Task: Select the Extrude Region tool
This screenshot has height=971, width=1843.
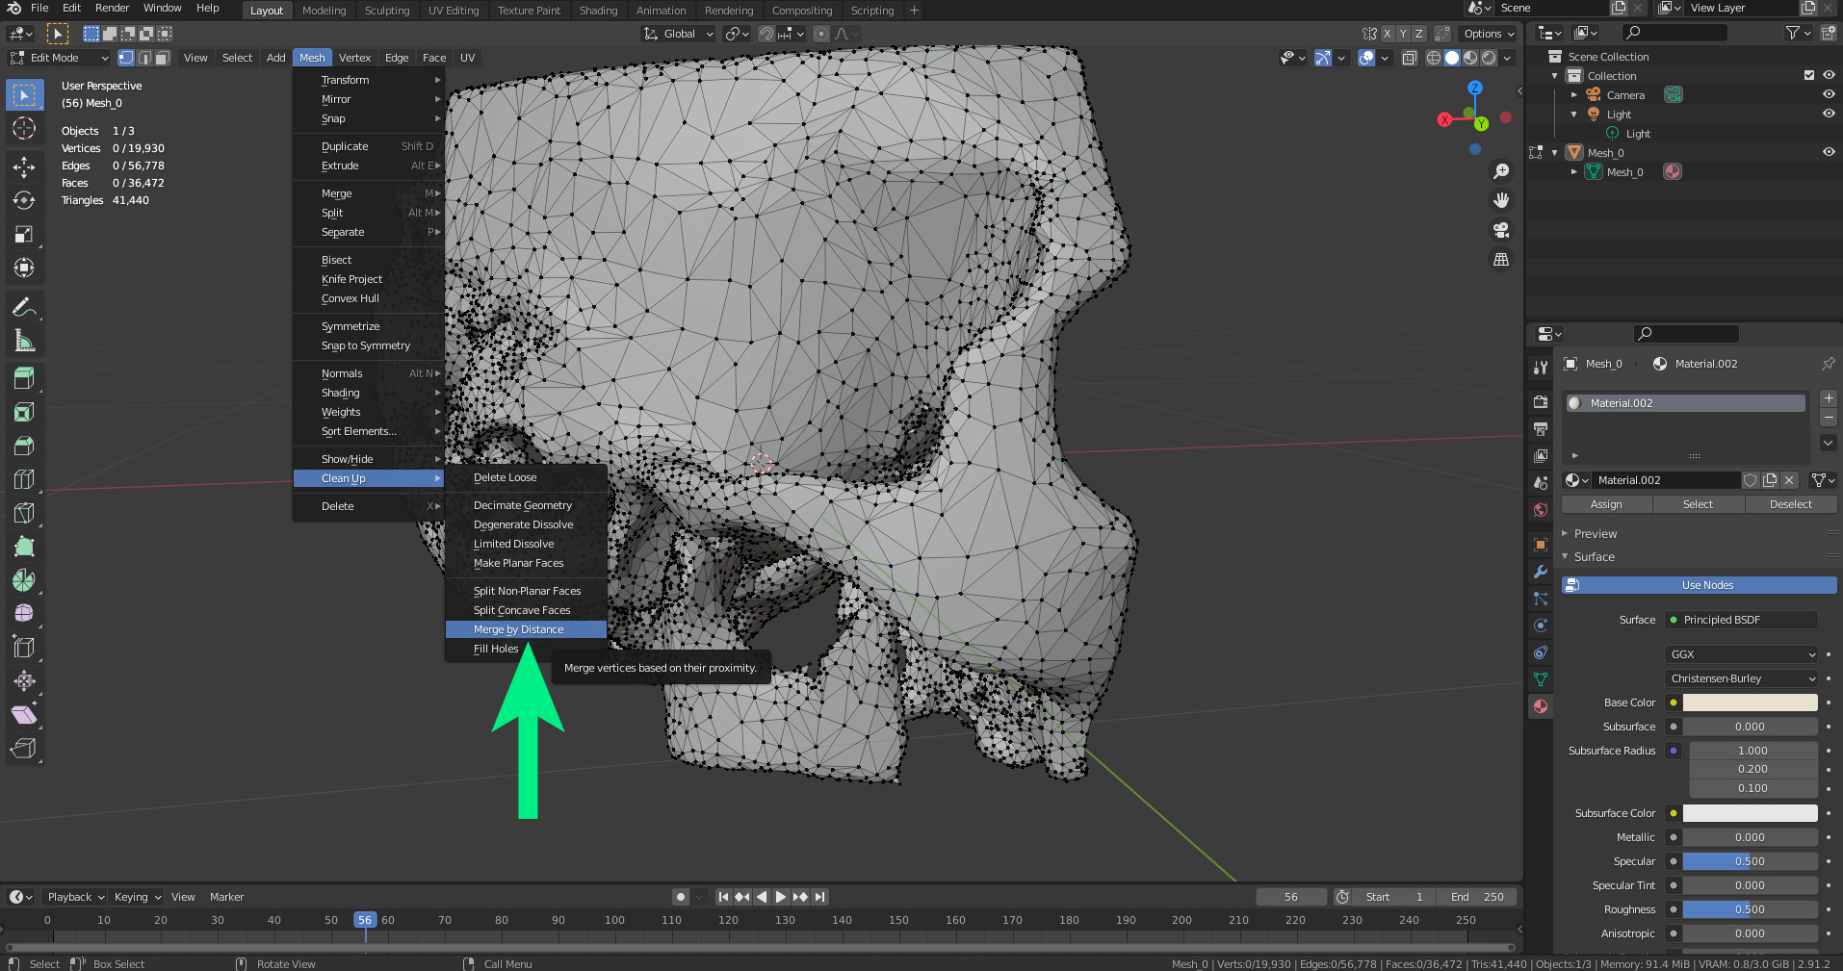Action: 24,378
